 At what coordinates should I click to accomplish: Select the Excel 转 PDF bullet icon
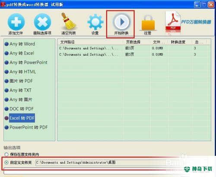tap(6, 118)
